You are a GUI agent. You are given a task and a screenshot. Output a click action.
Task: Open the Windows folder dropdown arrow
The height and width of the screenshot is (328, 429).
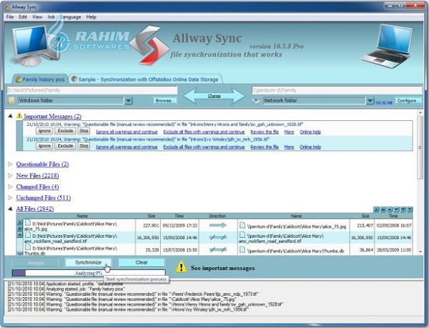pos(128,101)
